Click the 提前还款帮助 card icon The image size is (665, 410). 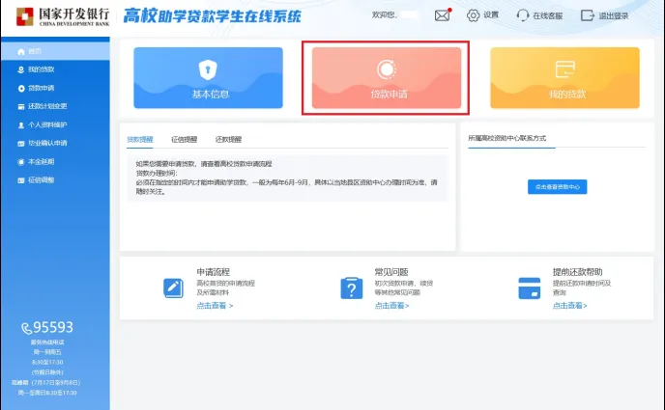point(529,287)
